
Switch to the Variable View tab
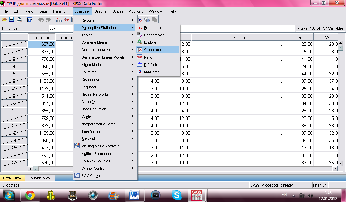40,178
